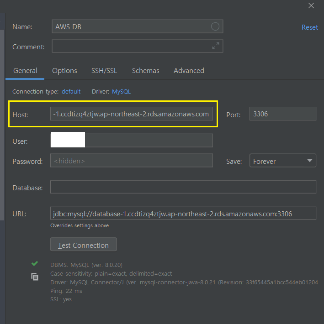The width and height of the screenshot is (324, 324).
Task: Click the Password field showing hidden
Action: 131,161
